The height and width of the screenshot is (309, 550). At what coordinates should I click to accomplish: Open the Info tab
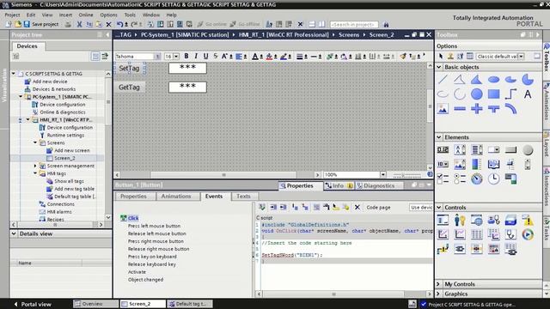pos(339,185)
